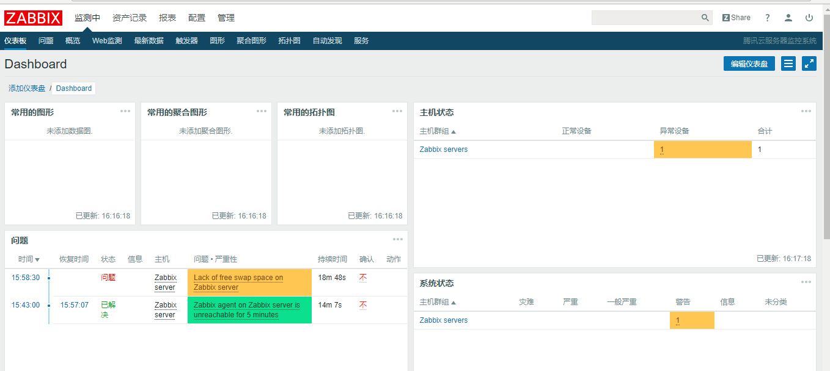Open the user profile icon
Screen dimensions: 830x371
coord(788,18)
